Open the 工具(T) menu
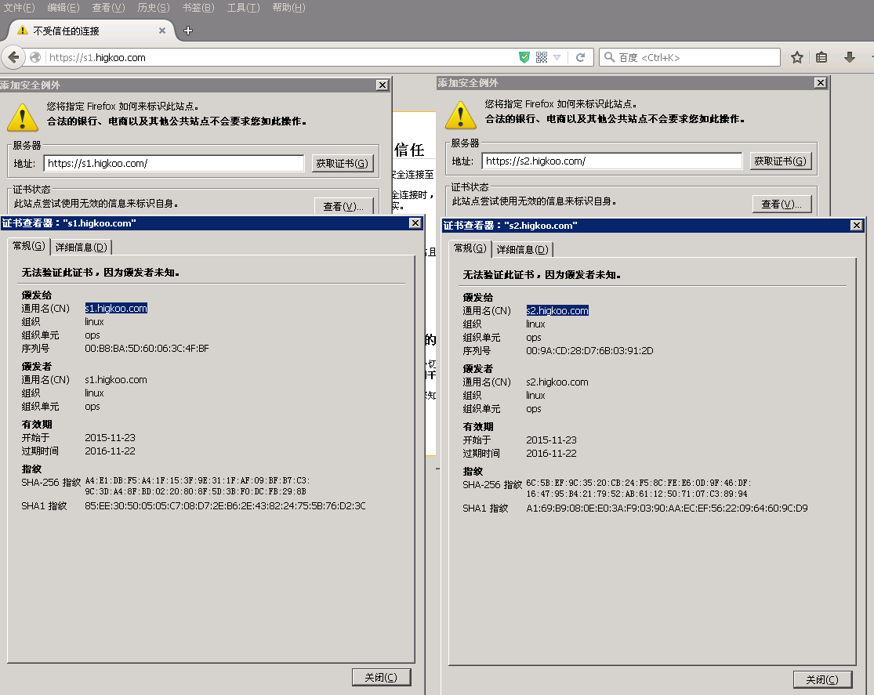The width and height of the screenshot is (874, 695). [x=243, y=7]
